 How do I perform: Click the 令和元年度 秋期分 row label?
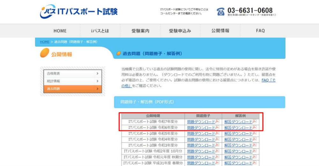pyautogui.click(x=153, y=157)
